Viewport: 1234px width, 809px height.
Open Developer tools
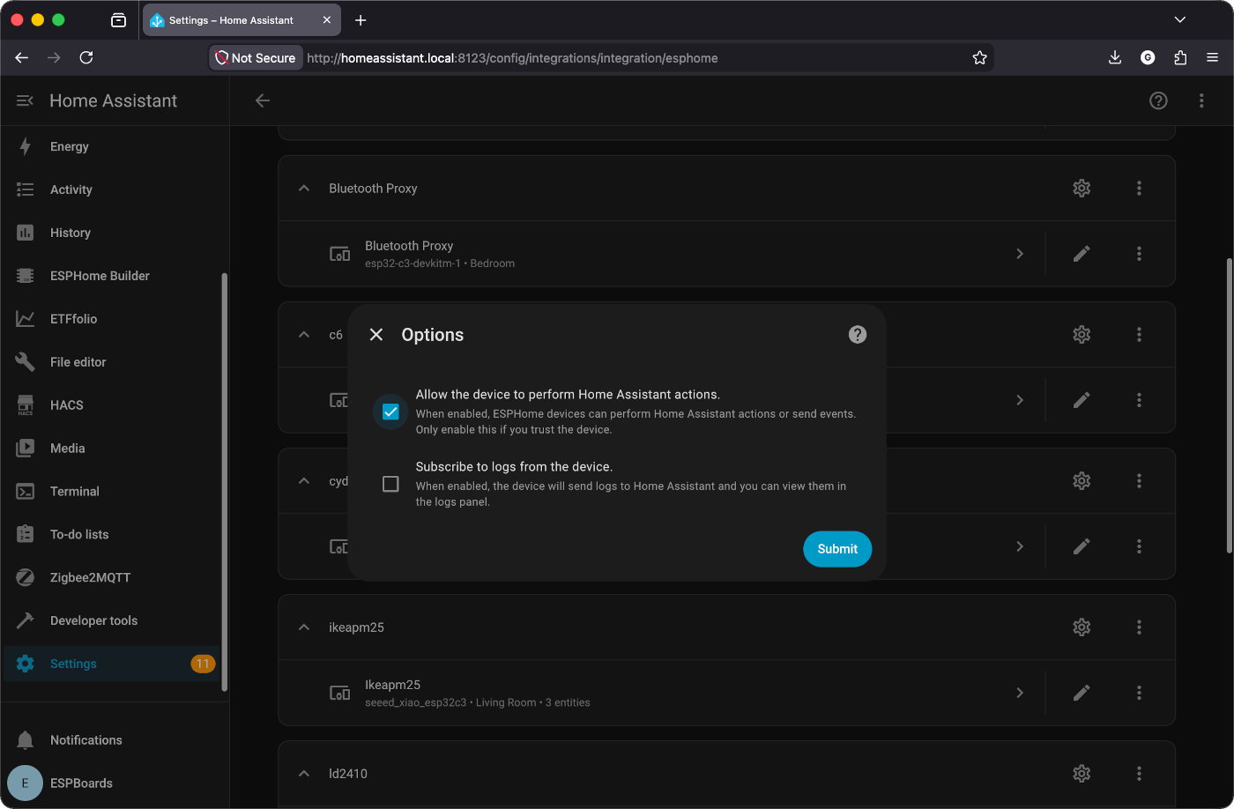point(111,621)
